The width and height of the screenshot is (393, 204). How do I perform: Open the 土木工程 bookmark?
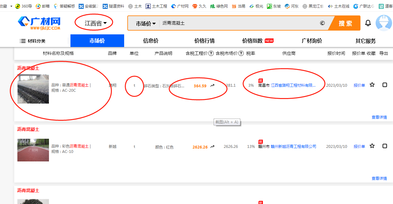157,6
